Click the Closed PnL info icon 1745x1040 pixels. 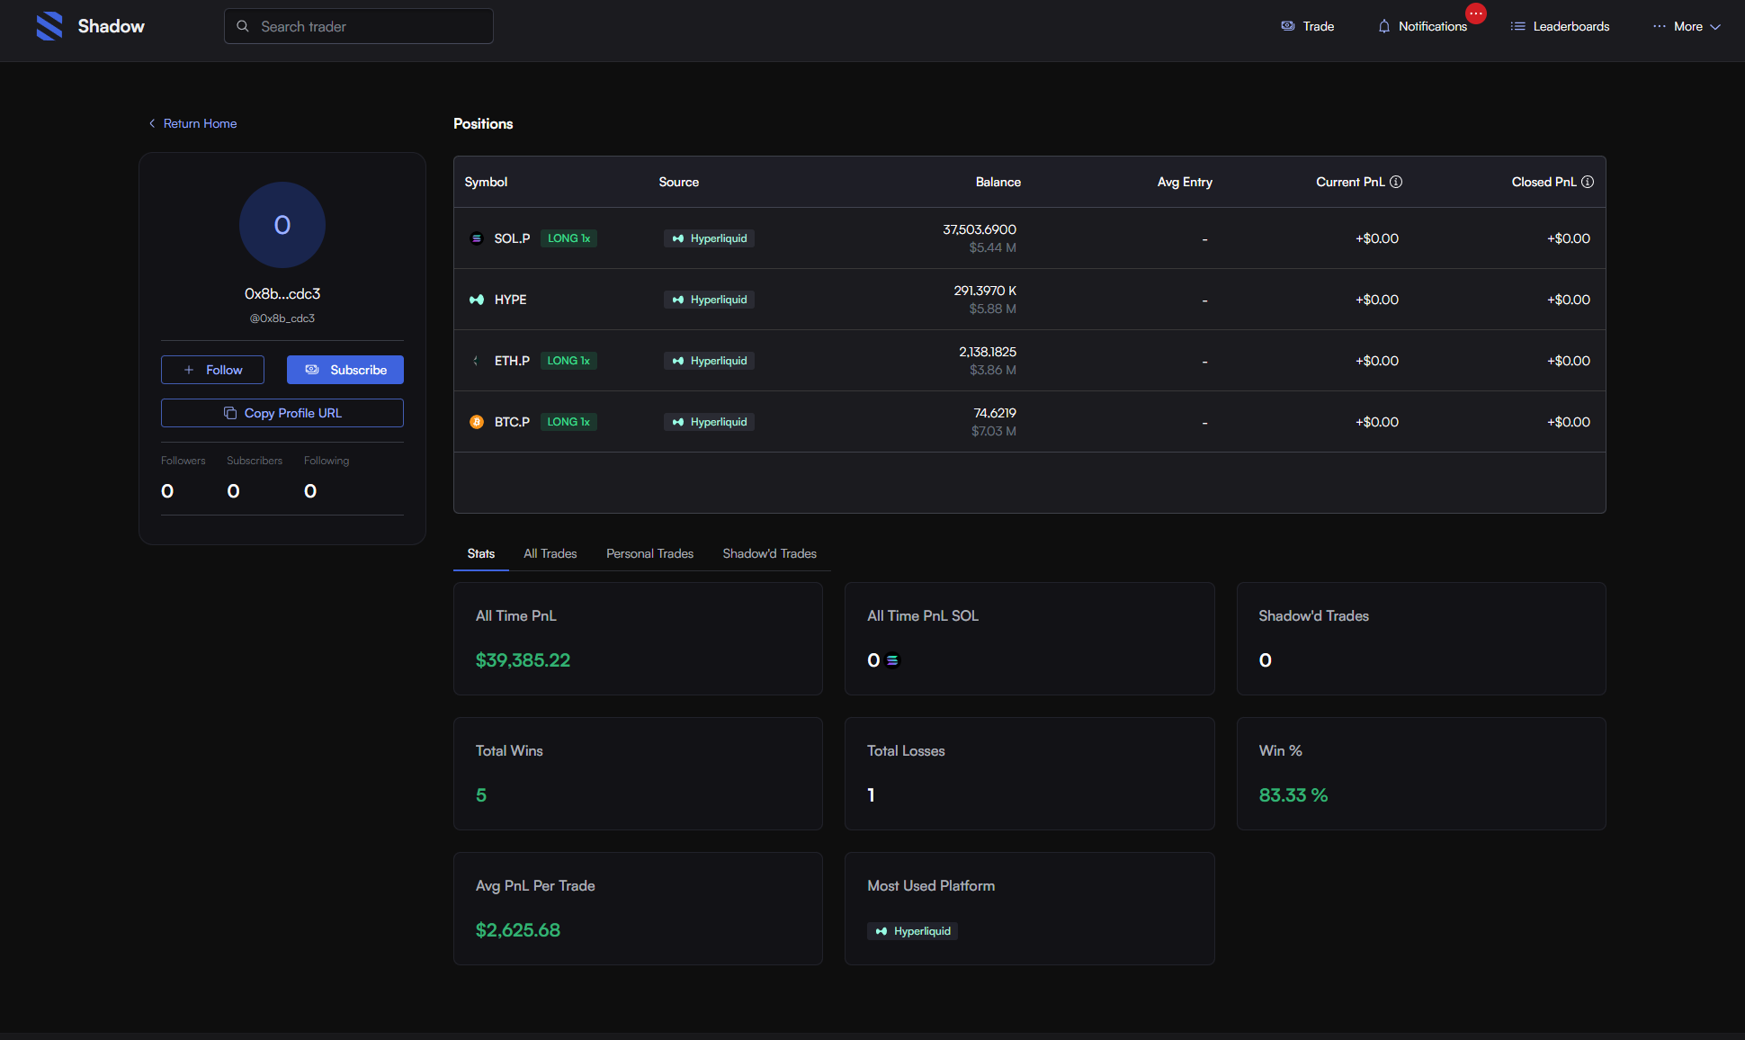pyautogui.click(x=1588, y=182)
